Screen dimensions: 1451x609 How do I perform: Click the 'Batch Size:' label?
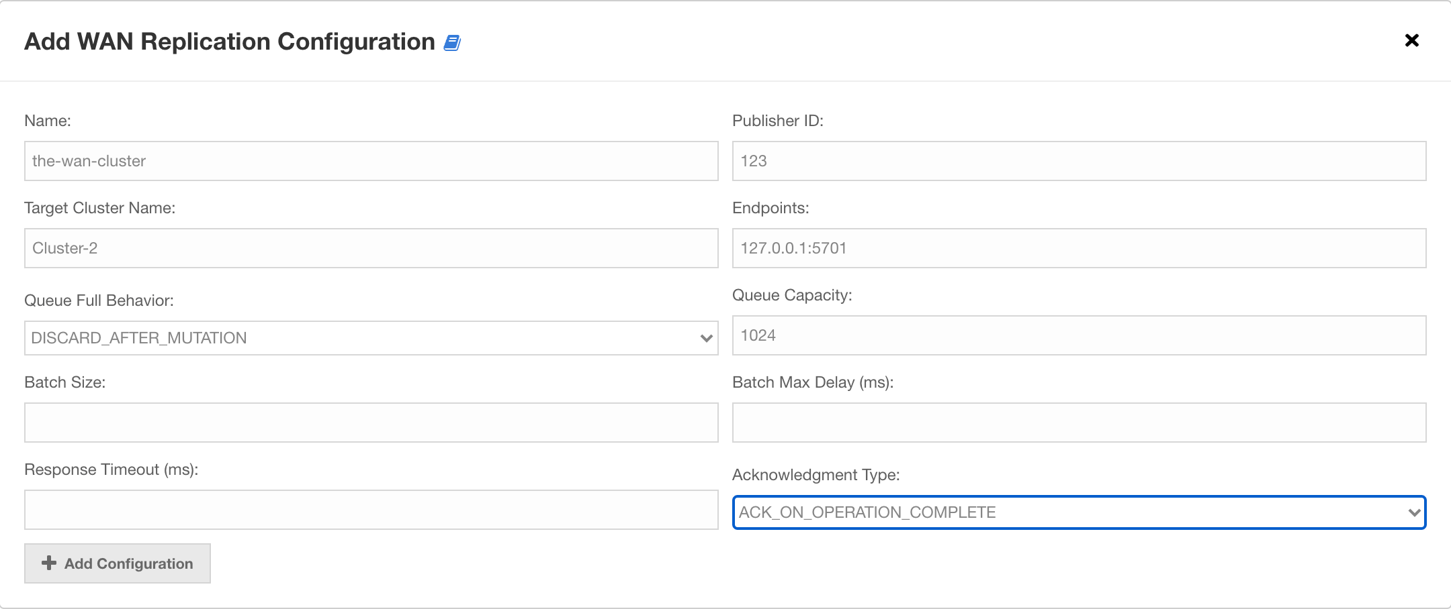(x=65, y=382)
